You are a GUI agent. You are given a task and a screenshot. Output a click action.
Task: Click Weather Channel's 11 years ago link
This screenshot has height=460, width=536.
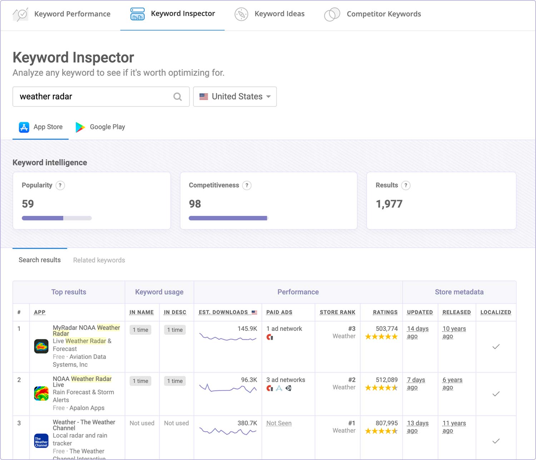[x=454, y=427]
